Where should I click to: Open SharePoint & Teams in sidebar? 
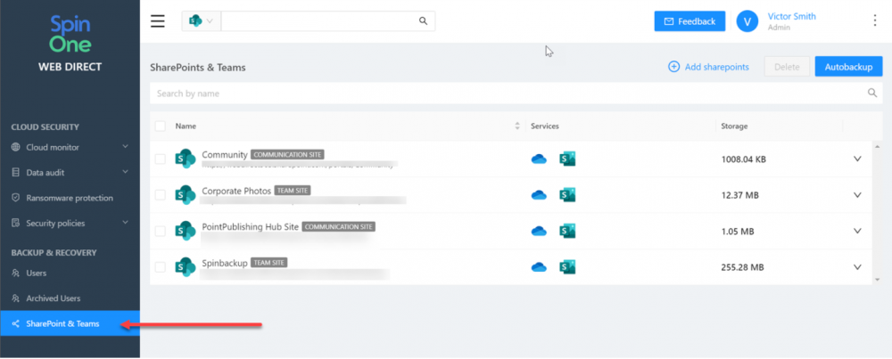(x=70, y=323)
